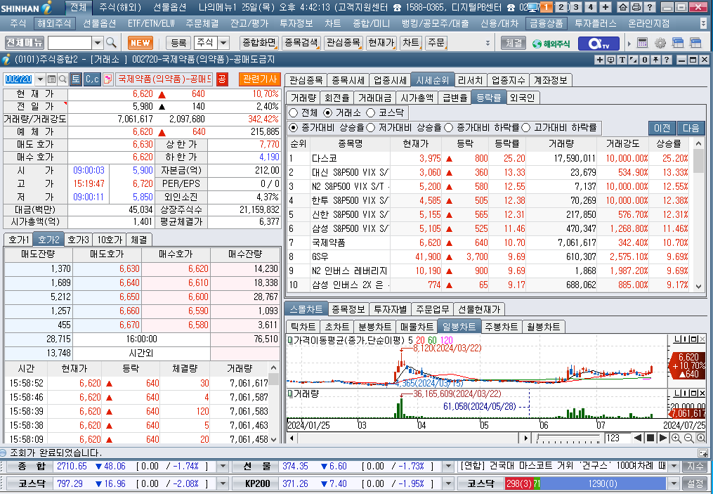Open the memo note icon
The width and height of the screenshot is (713, 494).
click(x=107, y=79)
